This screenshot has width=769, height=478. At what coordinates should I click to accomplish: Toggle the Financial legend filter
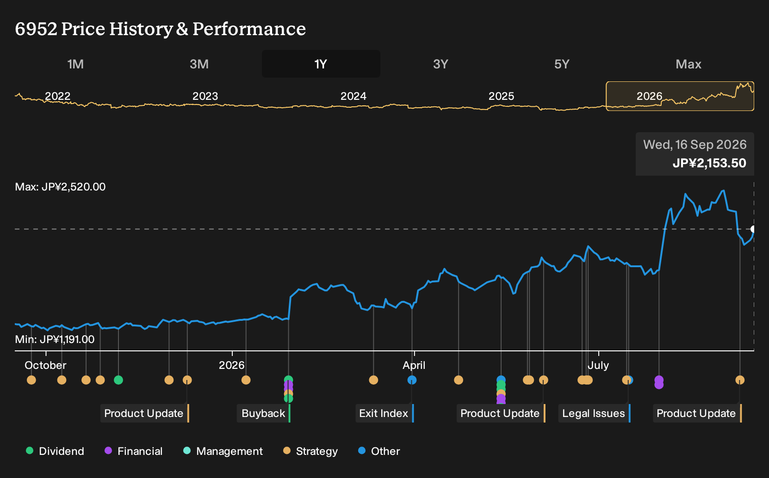click(x=133, y=451)
